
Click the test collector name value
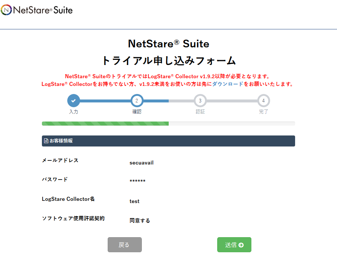135,202
